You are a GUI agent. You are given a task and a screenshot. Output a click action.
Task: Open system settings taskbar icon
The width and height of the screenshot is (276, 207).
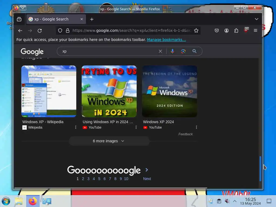pos(47,201)
